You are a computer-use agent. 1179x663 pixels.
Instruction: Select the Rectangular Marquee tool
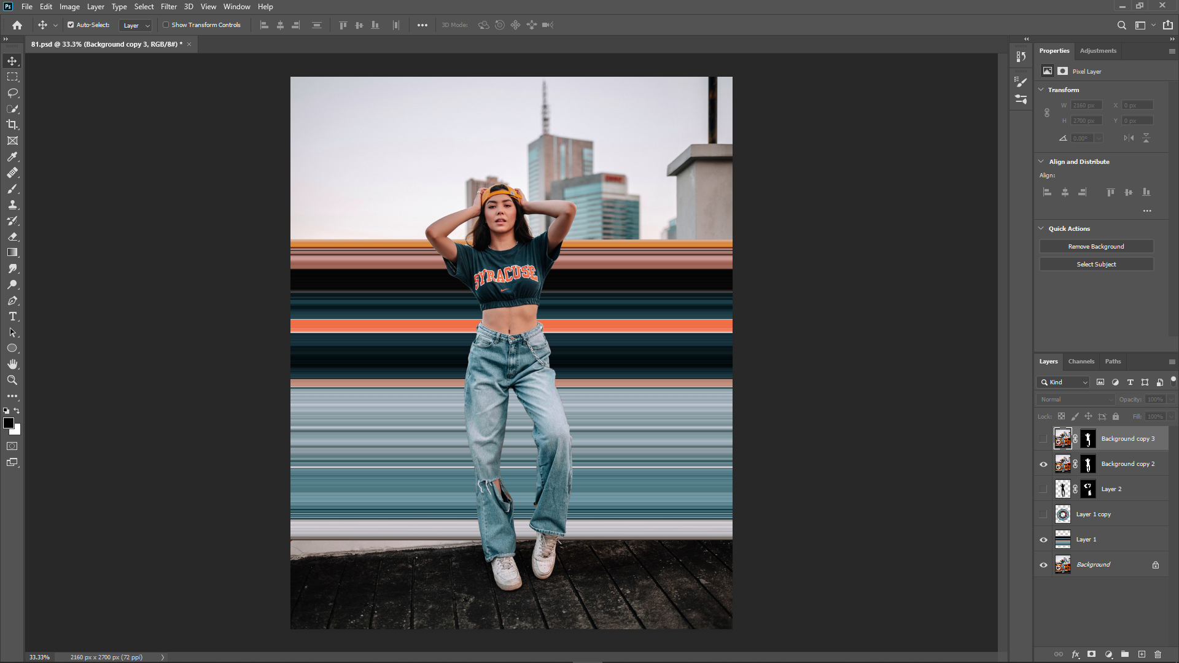point(12,77)
